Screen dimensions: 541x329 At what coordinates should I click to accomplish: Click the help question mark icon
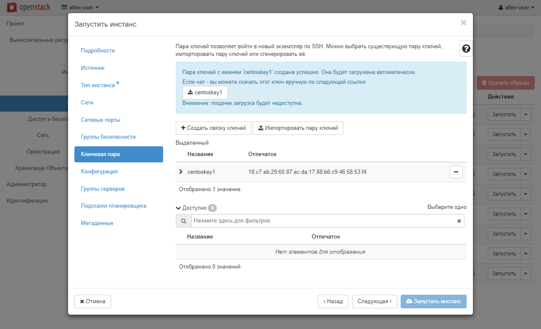click(466, 49)
